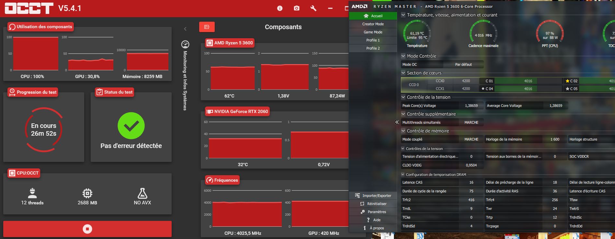Toggle Multithreads simultanés MARCHE
The image size is (615, 239).
[471, 122]
